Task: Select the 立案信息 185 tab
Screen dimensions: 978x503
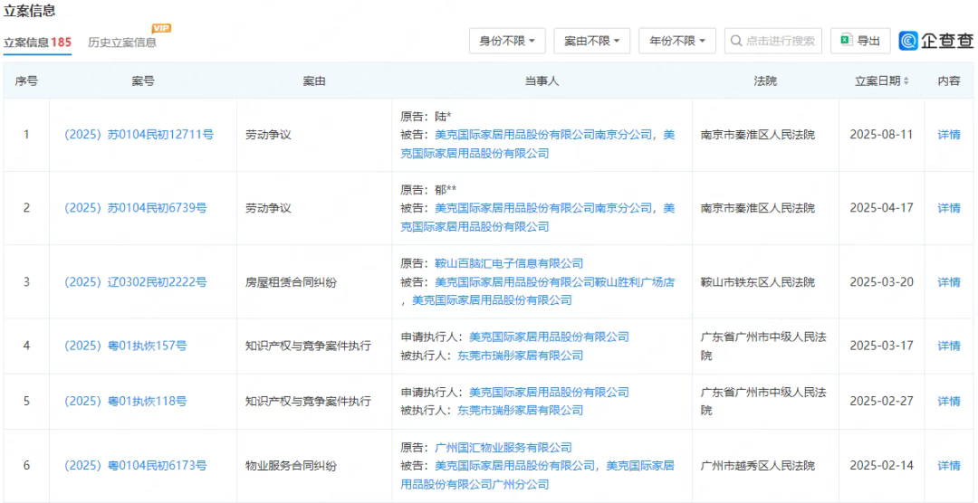Action: [x=37, y=43]
